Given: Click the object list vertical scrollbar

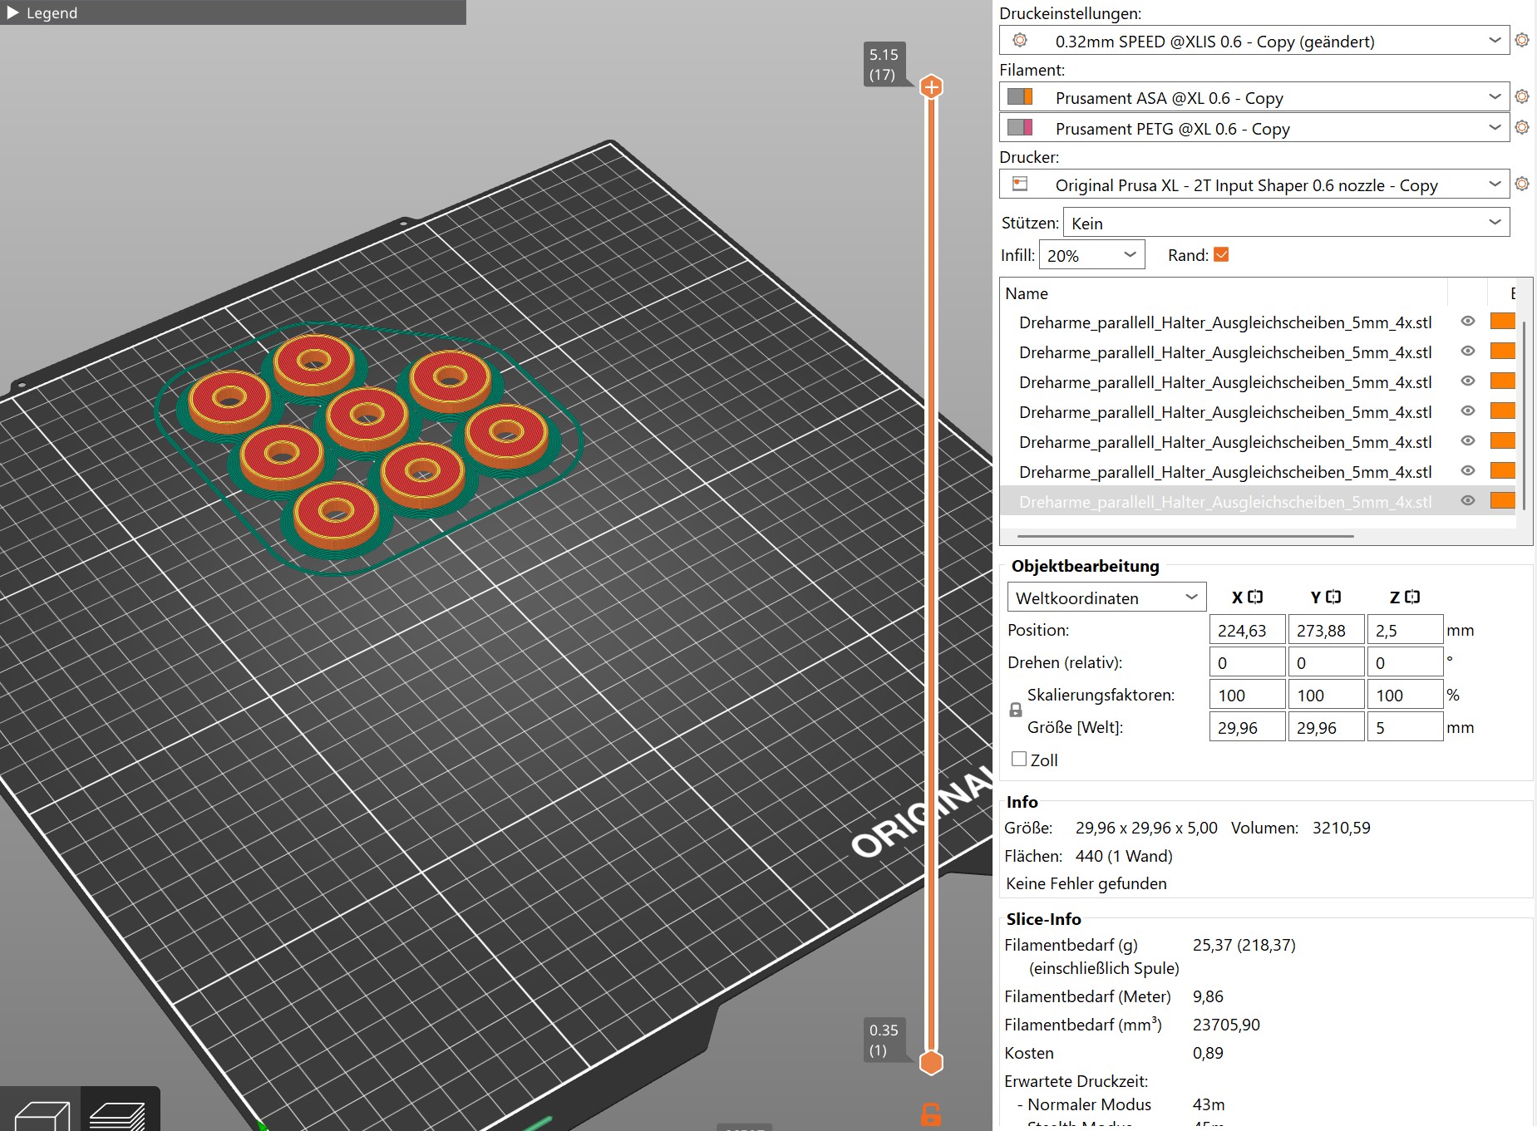Looking at the screenshot, I should [x=1524, y=414].
